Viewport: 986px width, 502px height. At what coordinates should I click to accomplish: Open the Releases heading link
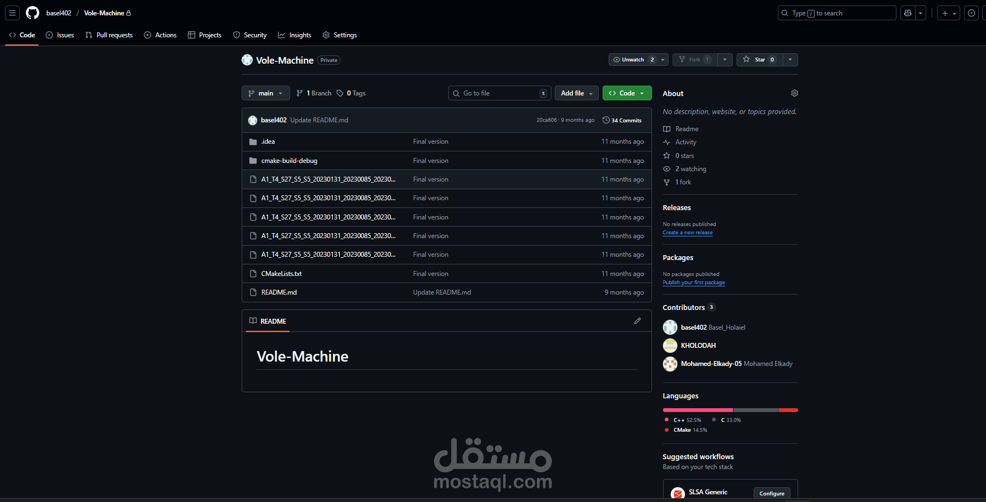[x=677, y=208]
